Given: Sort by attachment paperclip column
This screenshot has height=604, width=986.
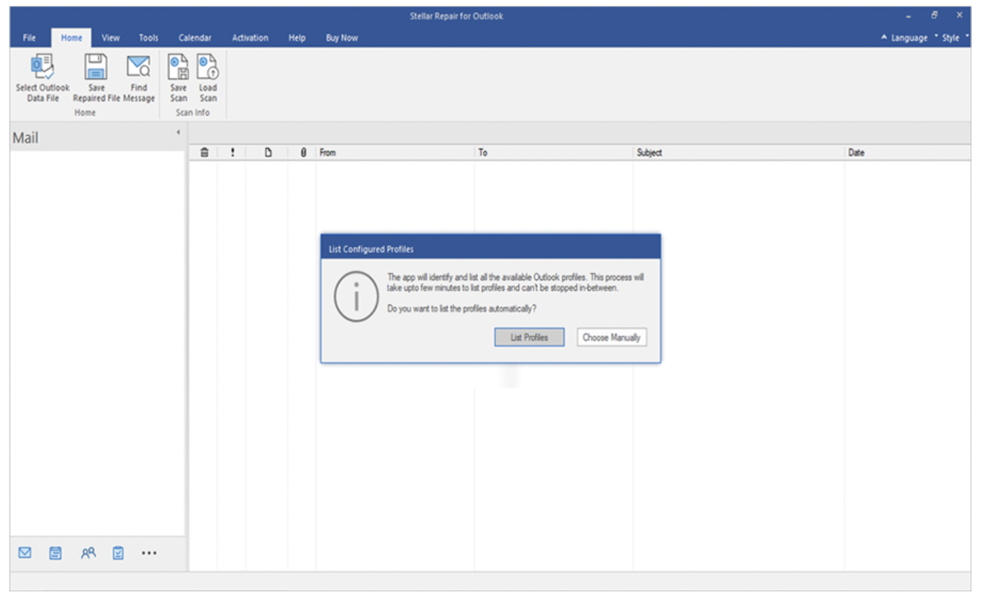Looking at the screenshot, I should pyautogui.click(x=303, y=152).
